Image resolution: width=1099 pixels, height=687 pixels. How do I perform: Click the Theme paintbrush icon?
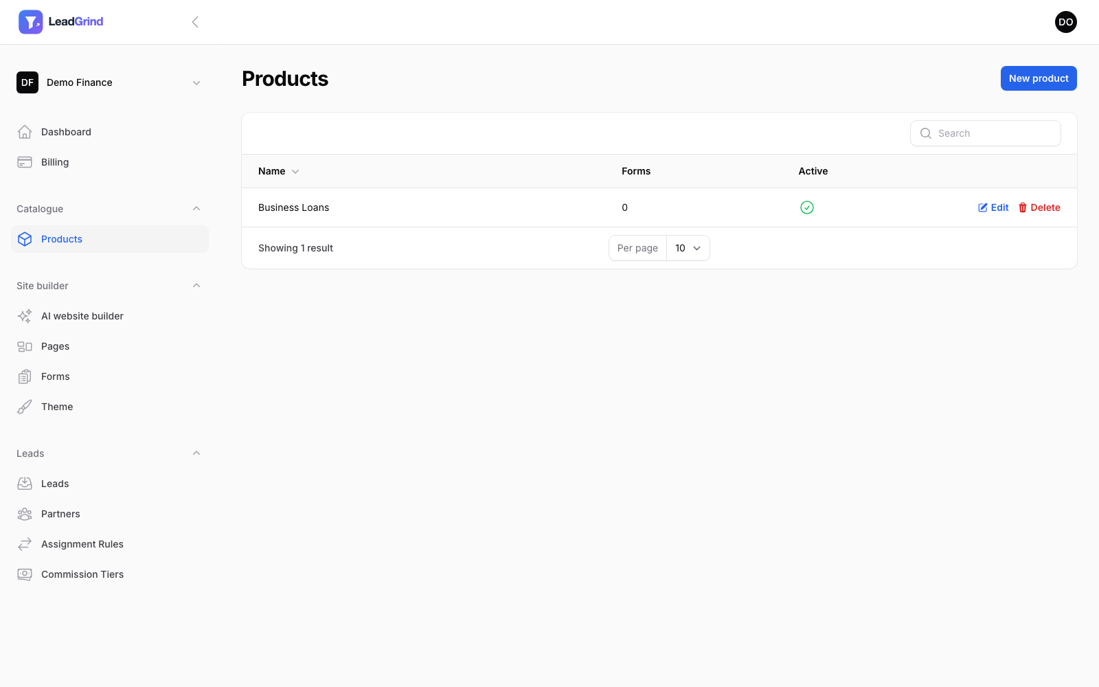click(25, 407)
